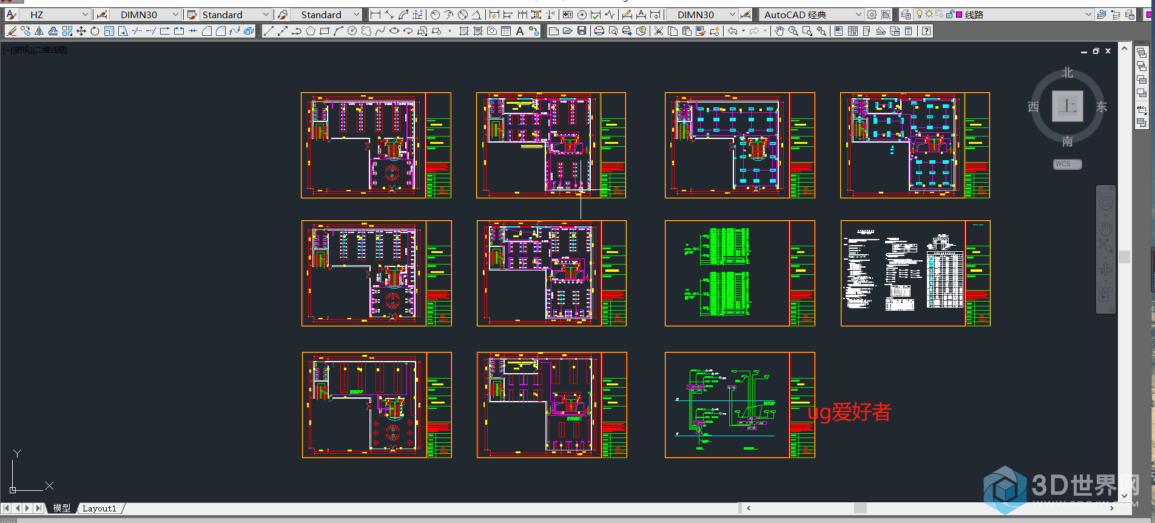Screen dimensions: 1155x523
Task: Open the Layer Properties Manager icon
Action: tap(906, 15)
